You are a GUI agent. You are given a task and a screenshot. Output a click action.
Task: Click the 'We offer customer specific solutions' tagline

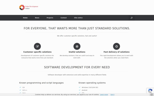[77, 36]
